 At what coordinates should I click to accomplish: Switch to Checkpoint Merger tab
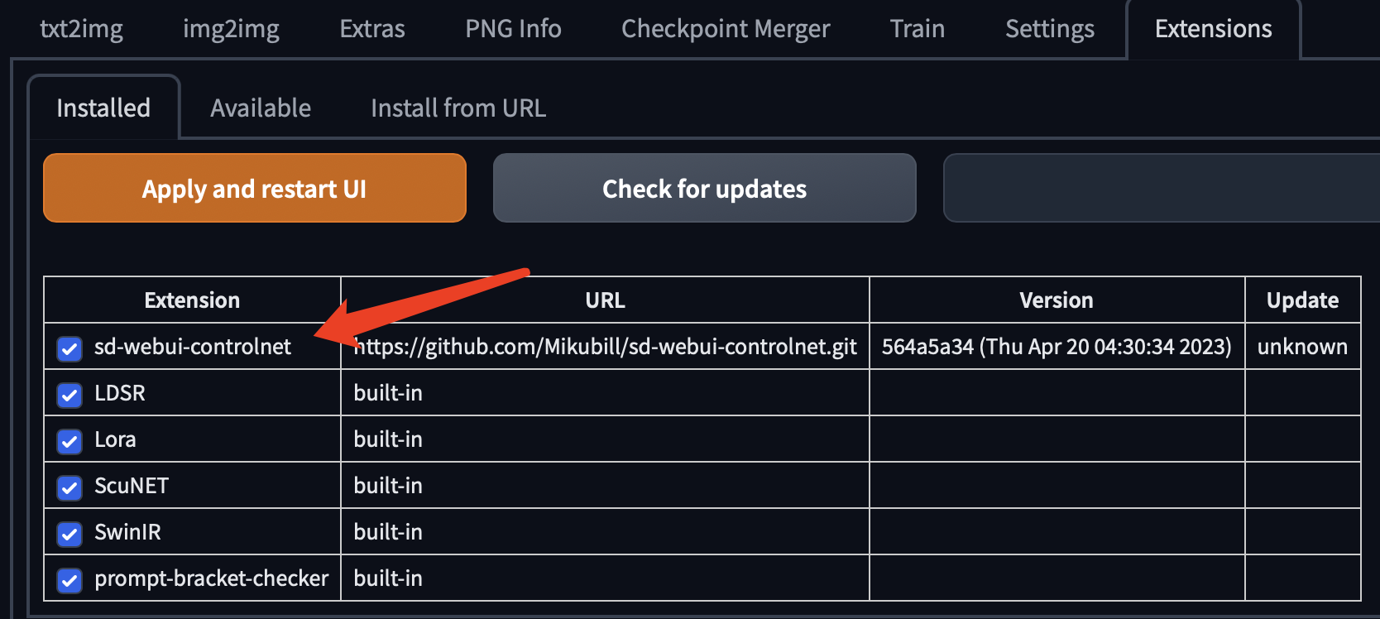[726, 29]
